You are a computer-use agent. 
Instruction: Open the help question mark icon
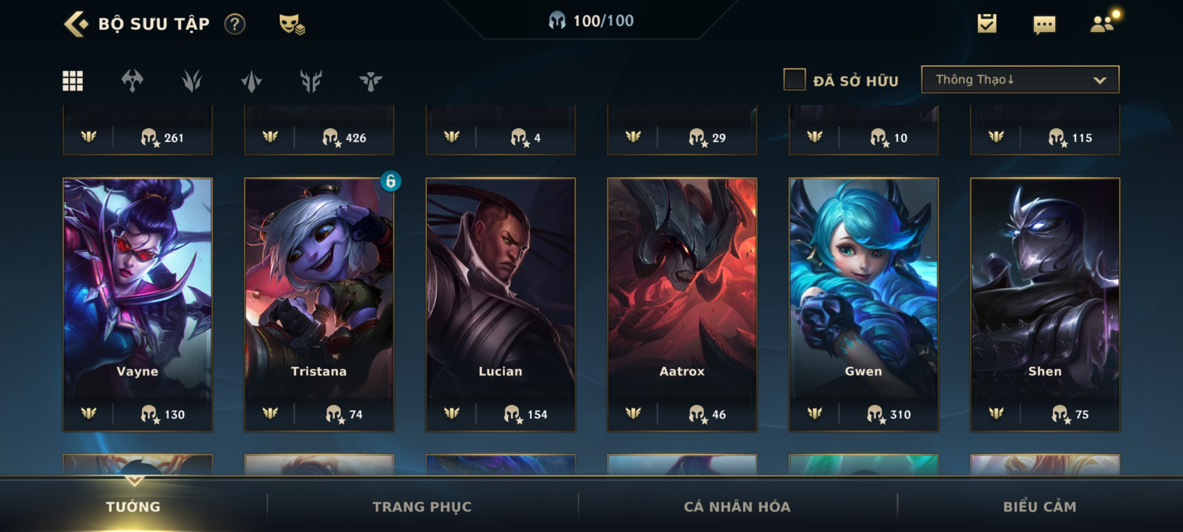235,24
